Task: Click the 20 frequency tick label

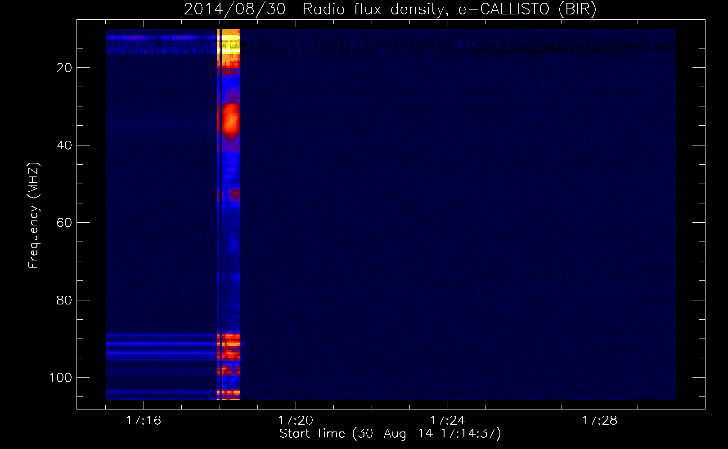Action: pos(65,68)
